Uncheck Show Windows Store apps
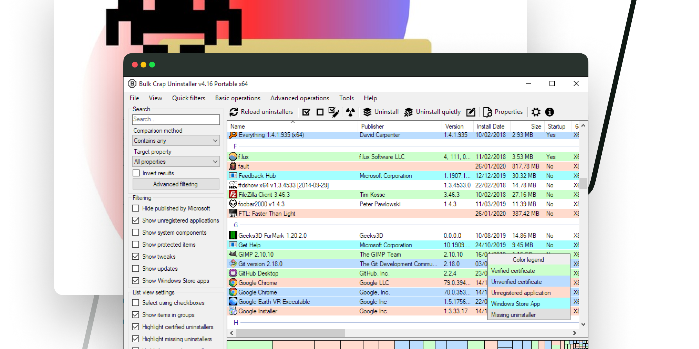The image size is (699, 349). [136, 281]
